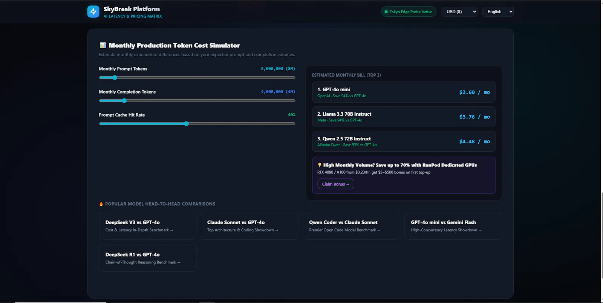Adjust the Monthly Completion Tokens slider

[197, 101]
